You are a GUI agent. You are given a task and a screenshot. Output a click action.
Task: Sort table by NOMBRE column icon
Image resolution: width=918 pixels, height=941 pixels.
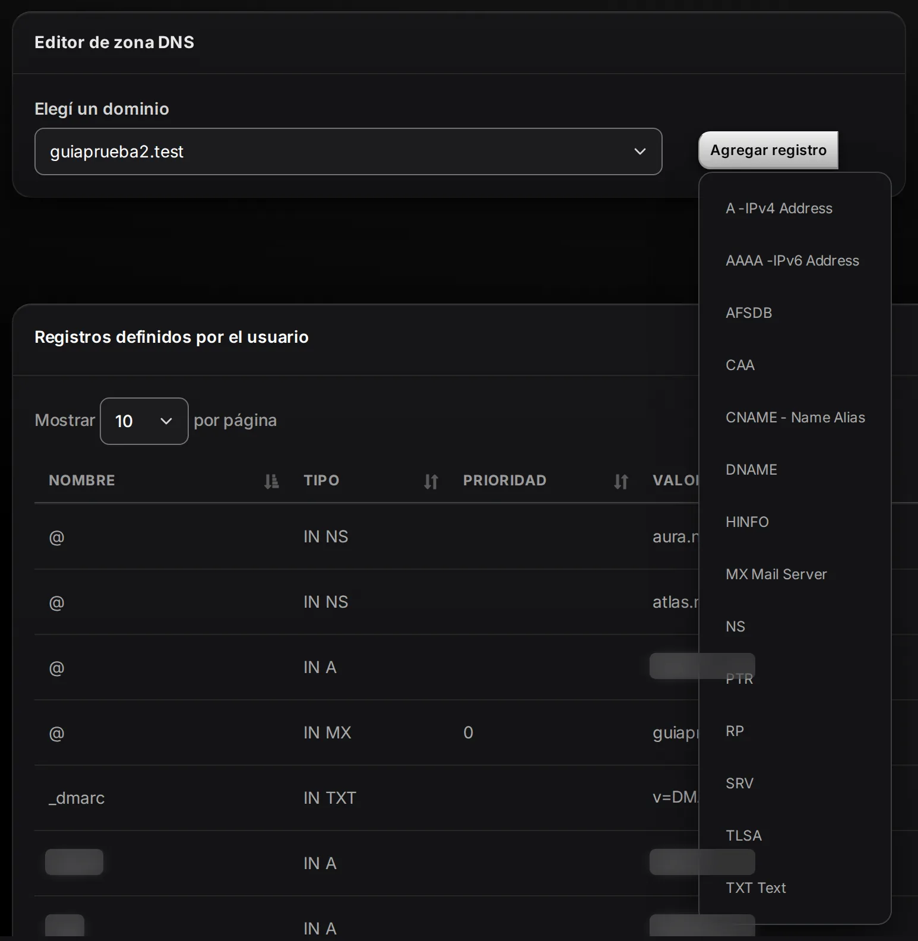[x=271, y=481]
